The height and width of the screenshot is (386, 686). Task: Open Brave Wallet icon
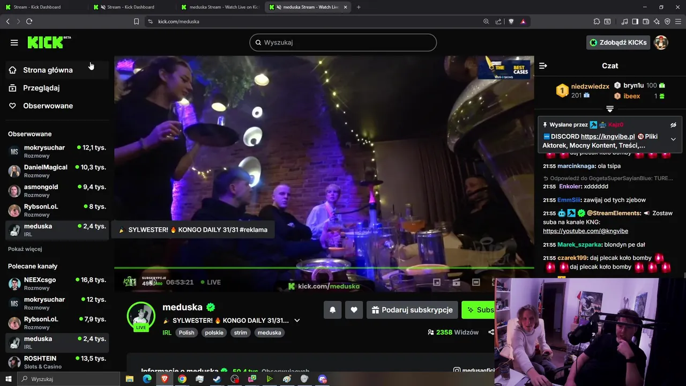coord(646,21)
